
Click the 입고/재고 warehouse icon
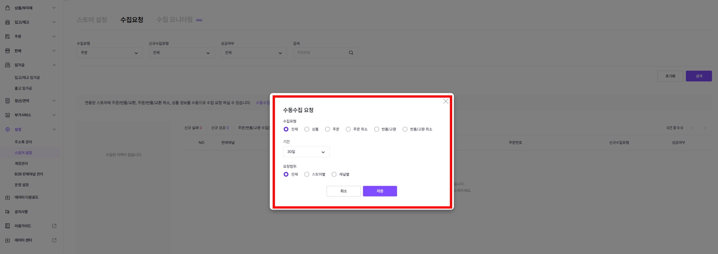7,22
